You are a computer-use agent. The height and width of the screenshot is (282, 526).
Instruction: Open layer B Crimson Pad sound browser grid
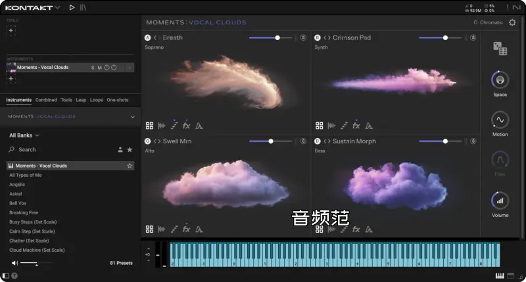[x=319, y=126]
